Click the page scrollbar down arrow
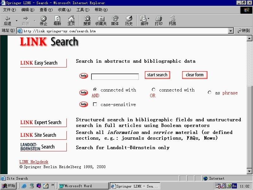The height and width of the screenshot is (190, 253). click(x=249, y=171)
